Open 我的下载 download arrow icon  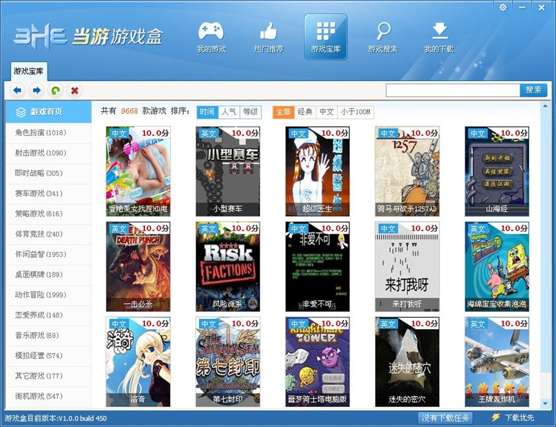(x=439, y=37)
